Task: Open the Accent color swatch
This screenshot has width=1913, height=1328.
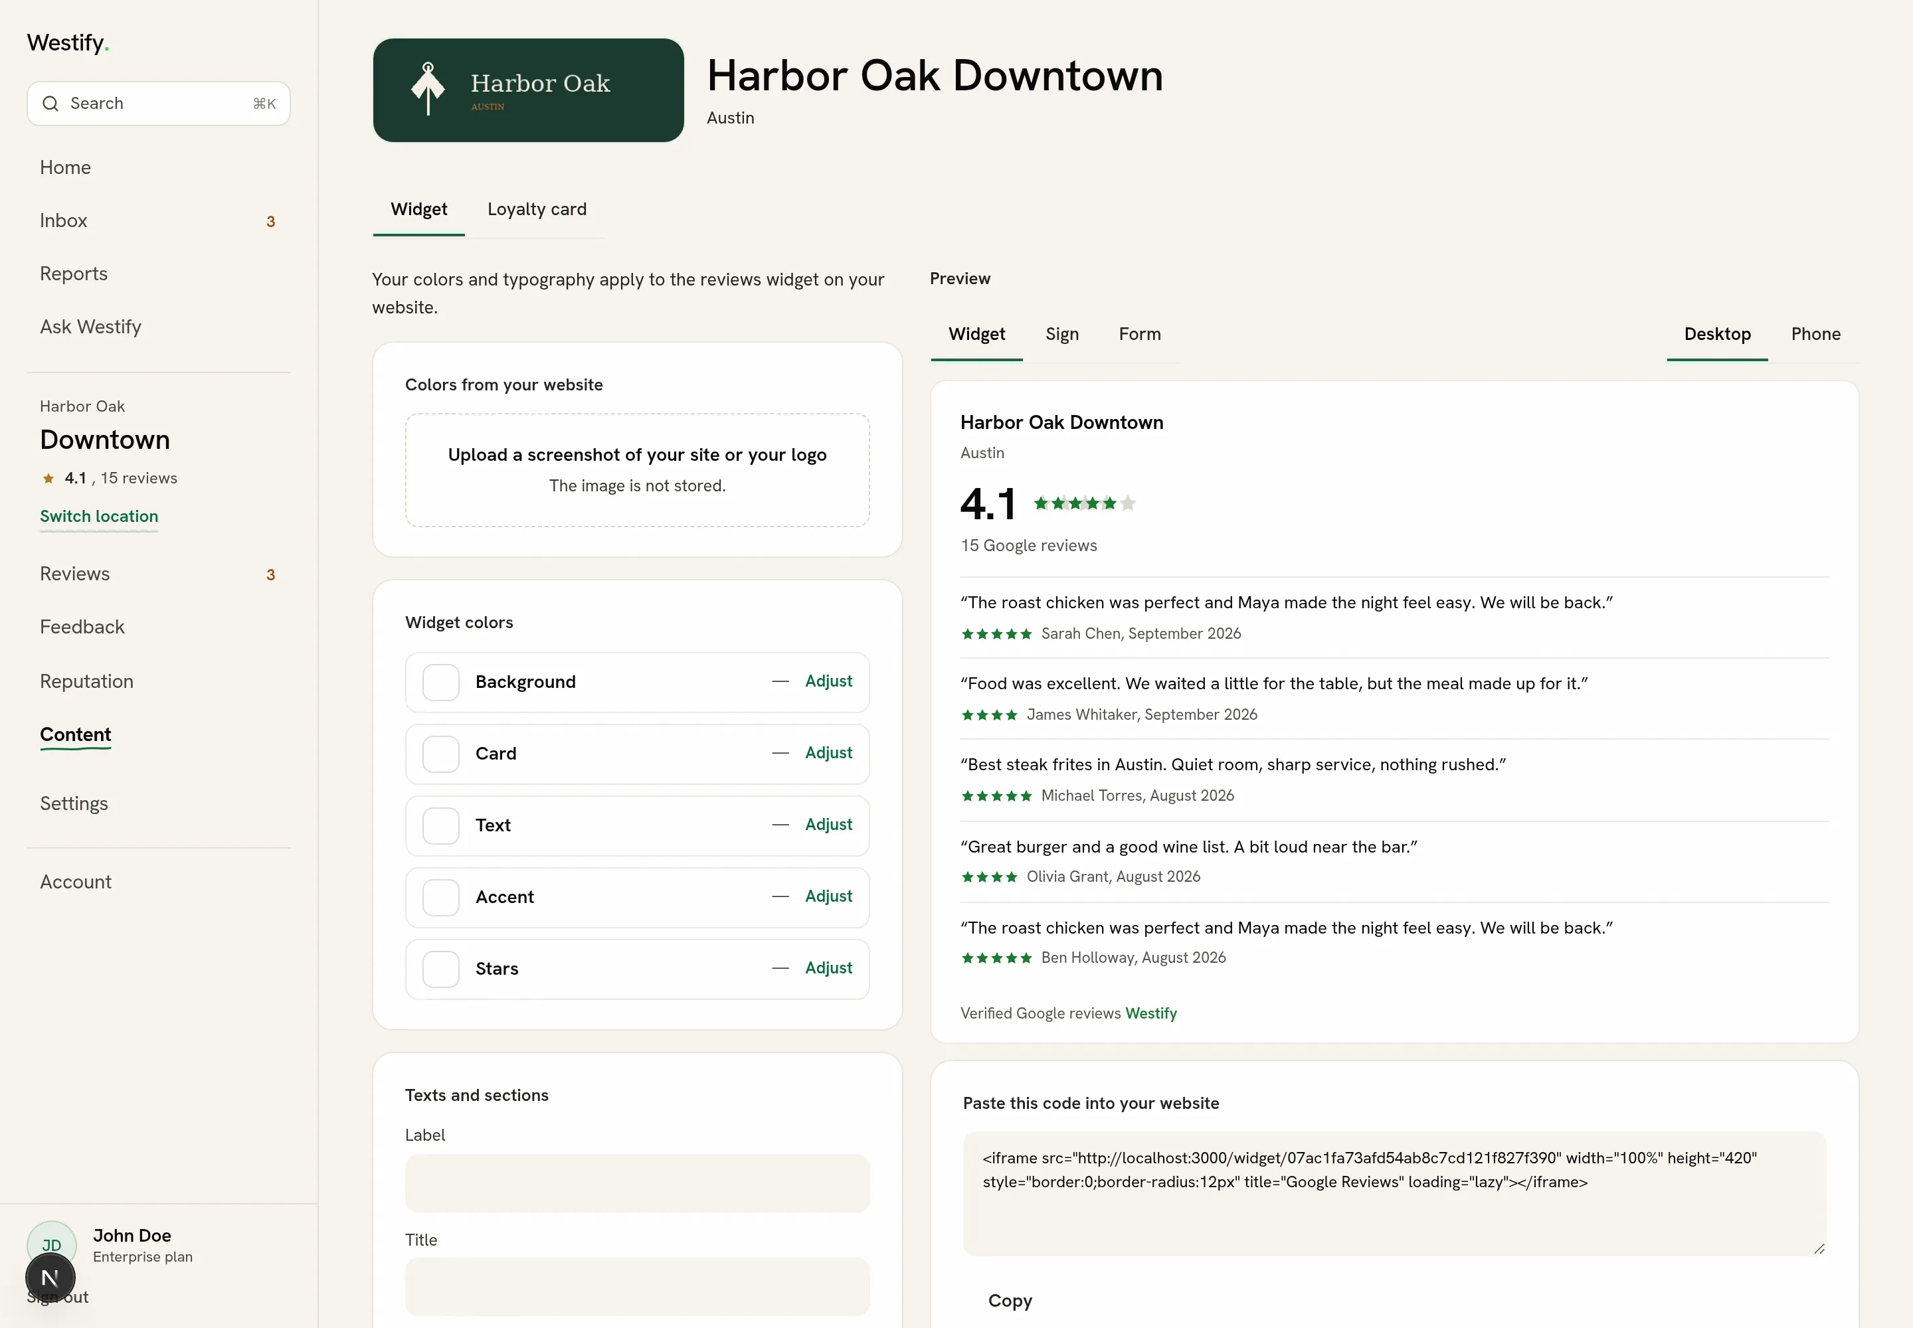Action: click(x=441, y=897)
